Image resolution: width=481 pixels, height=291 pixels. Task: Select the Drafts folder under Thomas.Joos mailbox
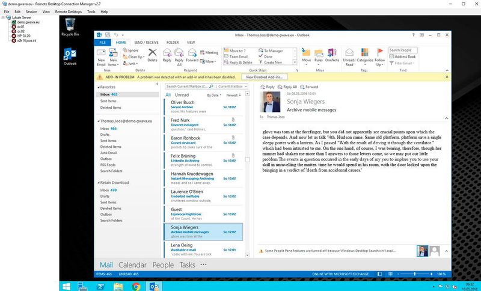click(105, 135)
